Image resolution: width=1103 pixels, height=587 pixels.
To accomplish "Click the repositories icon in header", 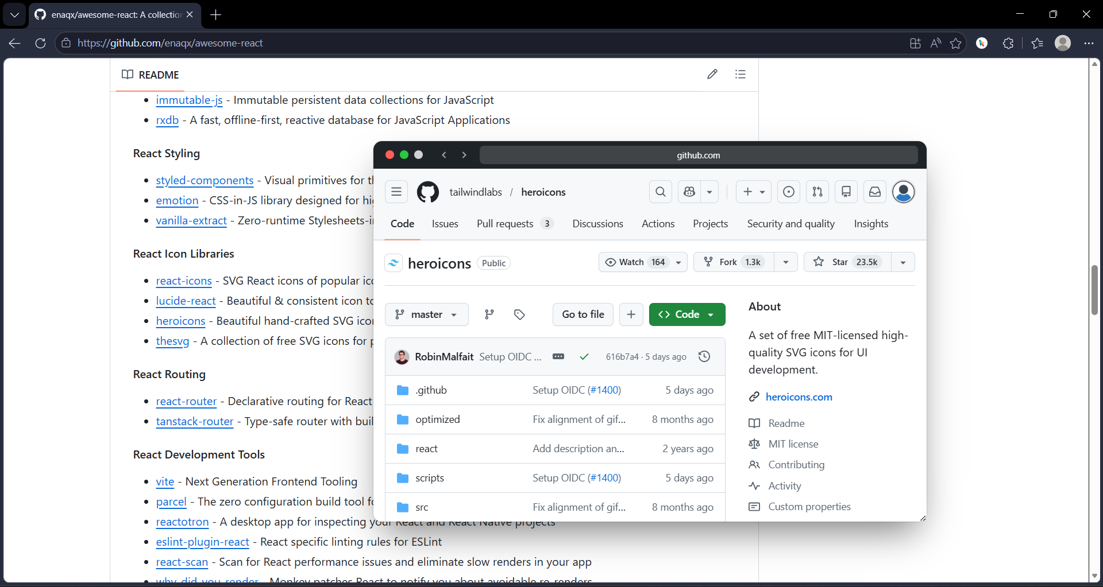I will 846,192.
